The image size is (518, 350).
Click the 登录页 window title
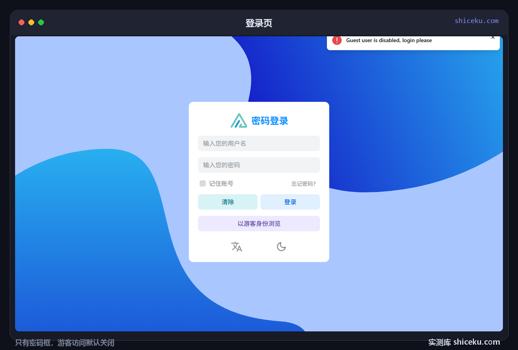click(259, 23)
